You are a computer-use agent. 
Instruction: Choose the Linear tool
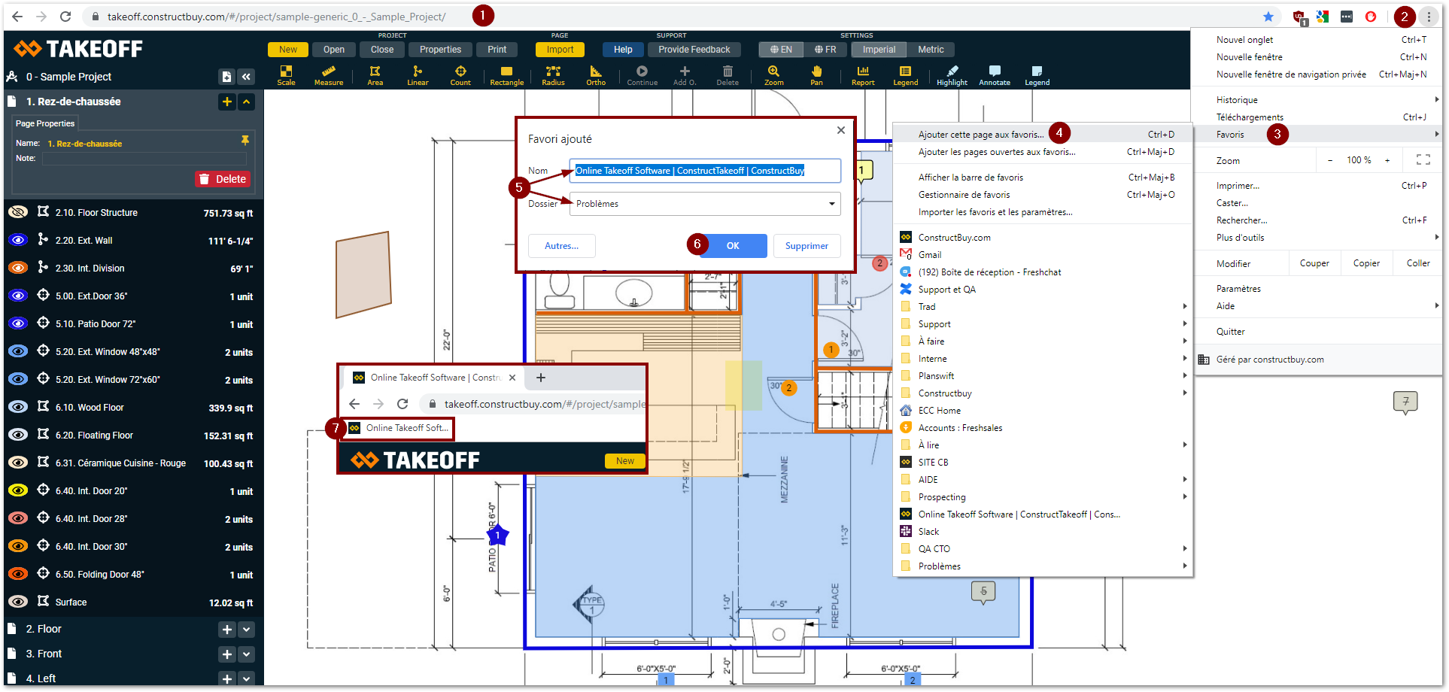click(x=418, y=74)
